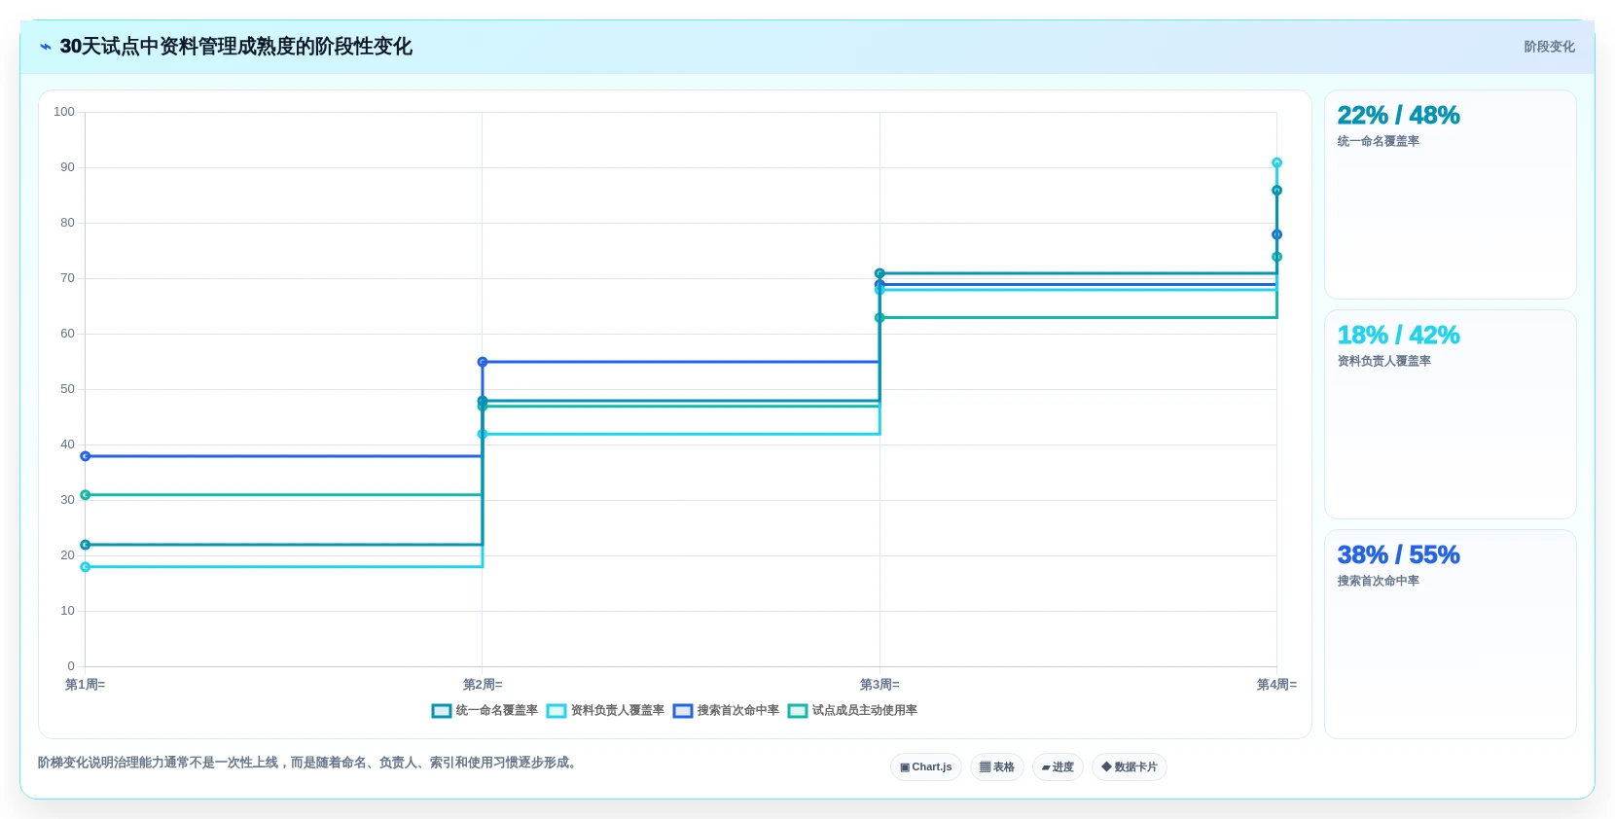Toggle the 试点成员主动使用率 legend swatch

[x=798, y=711]
